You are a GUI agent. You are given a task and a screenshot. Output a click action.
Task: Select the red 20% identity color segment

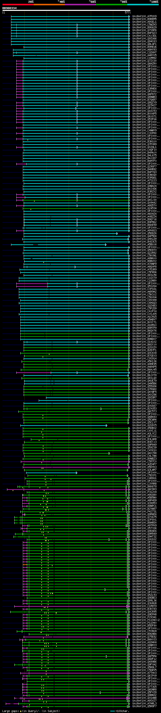click(x=18, y=5)
